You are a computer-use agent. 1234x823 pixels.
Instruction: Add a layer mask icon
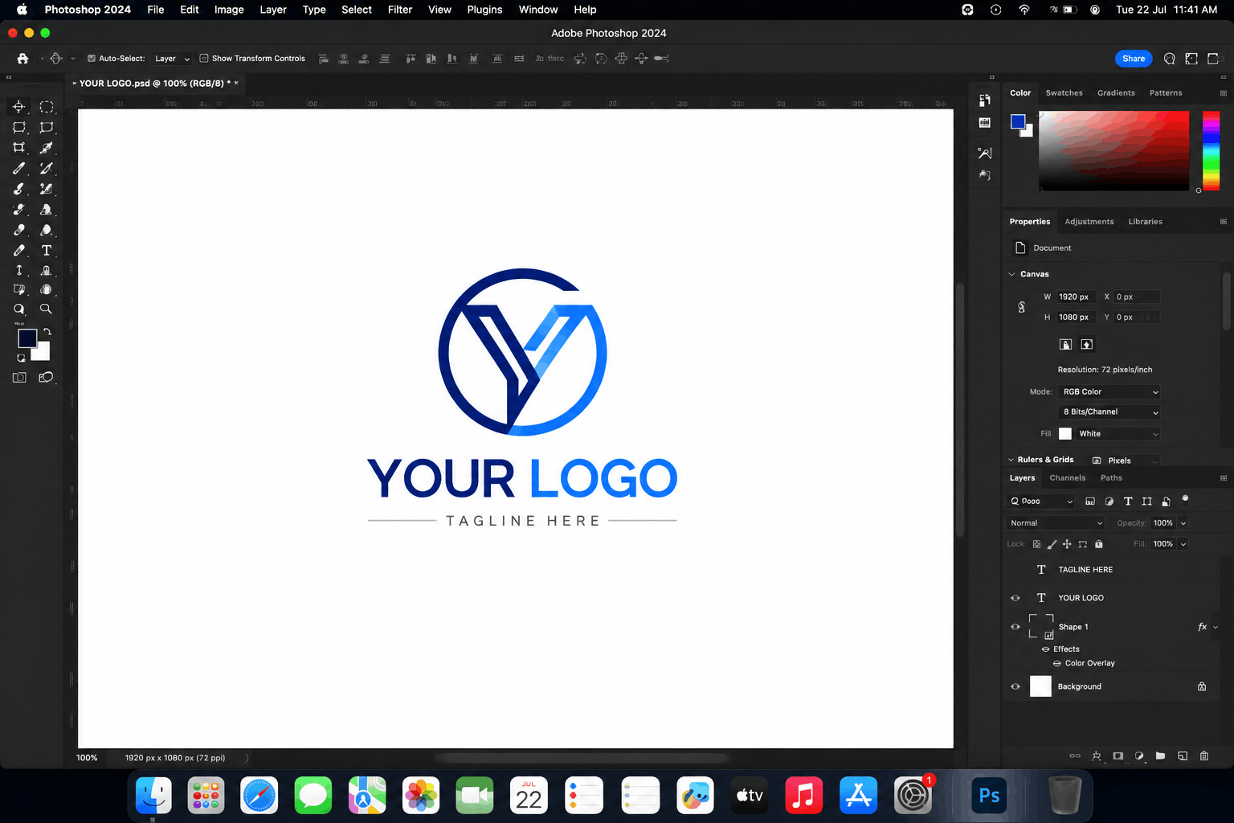pos(1118,755)
